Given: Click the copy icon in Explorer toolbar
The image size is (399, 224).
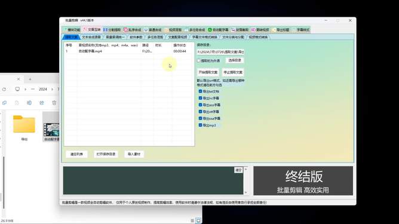Looking at the screenshot, I should (4, 103).
